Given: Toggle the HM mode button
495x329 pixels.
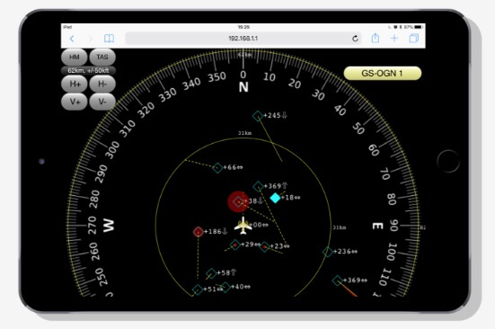Looking at the screenshot, I should 75,58.
